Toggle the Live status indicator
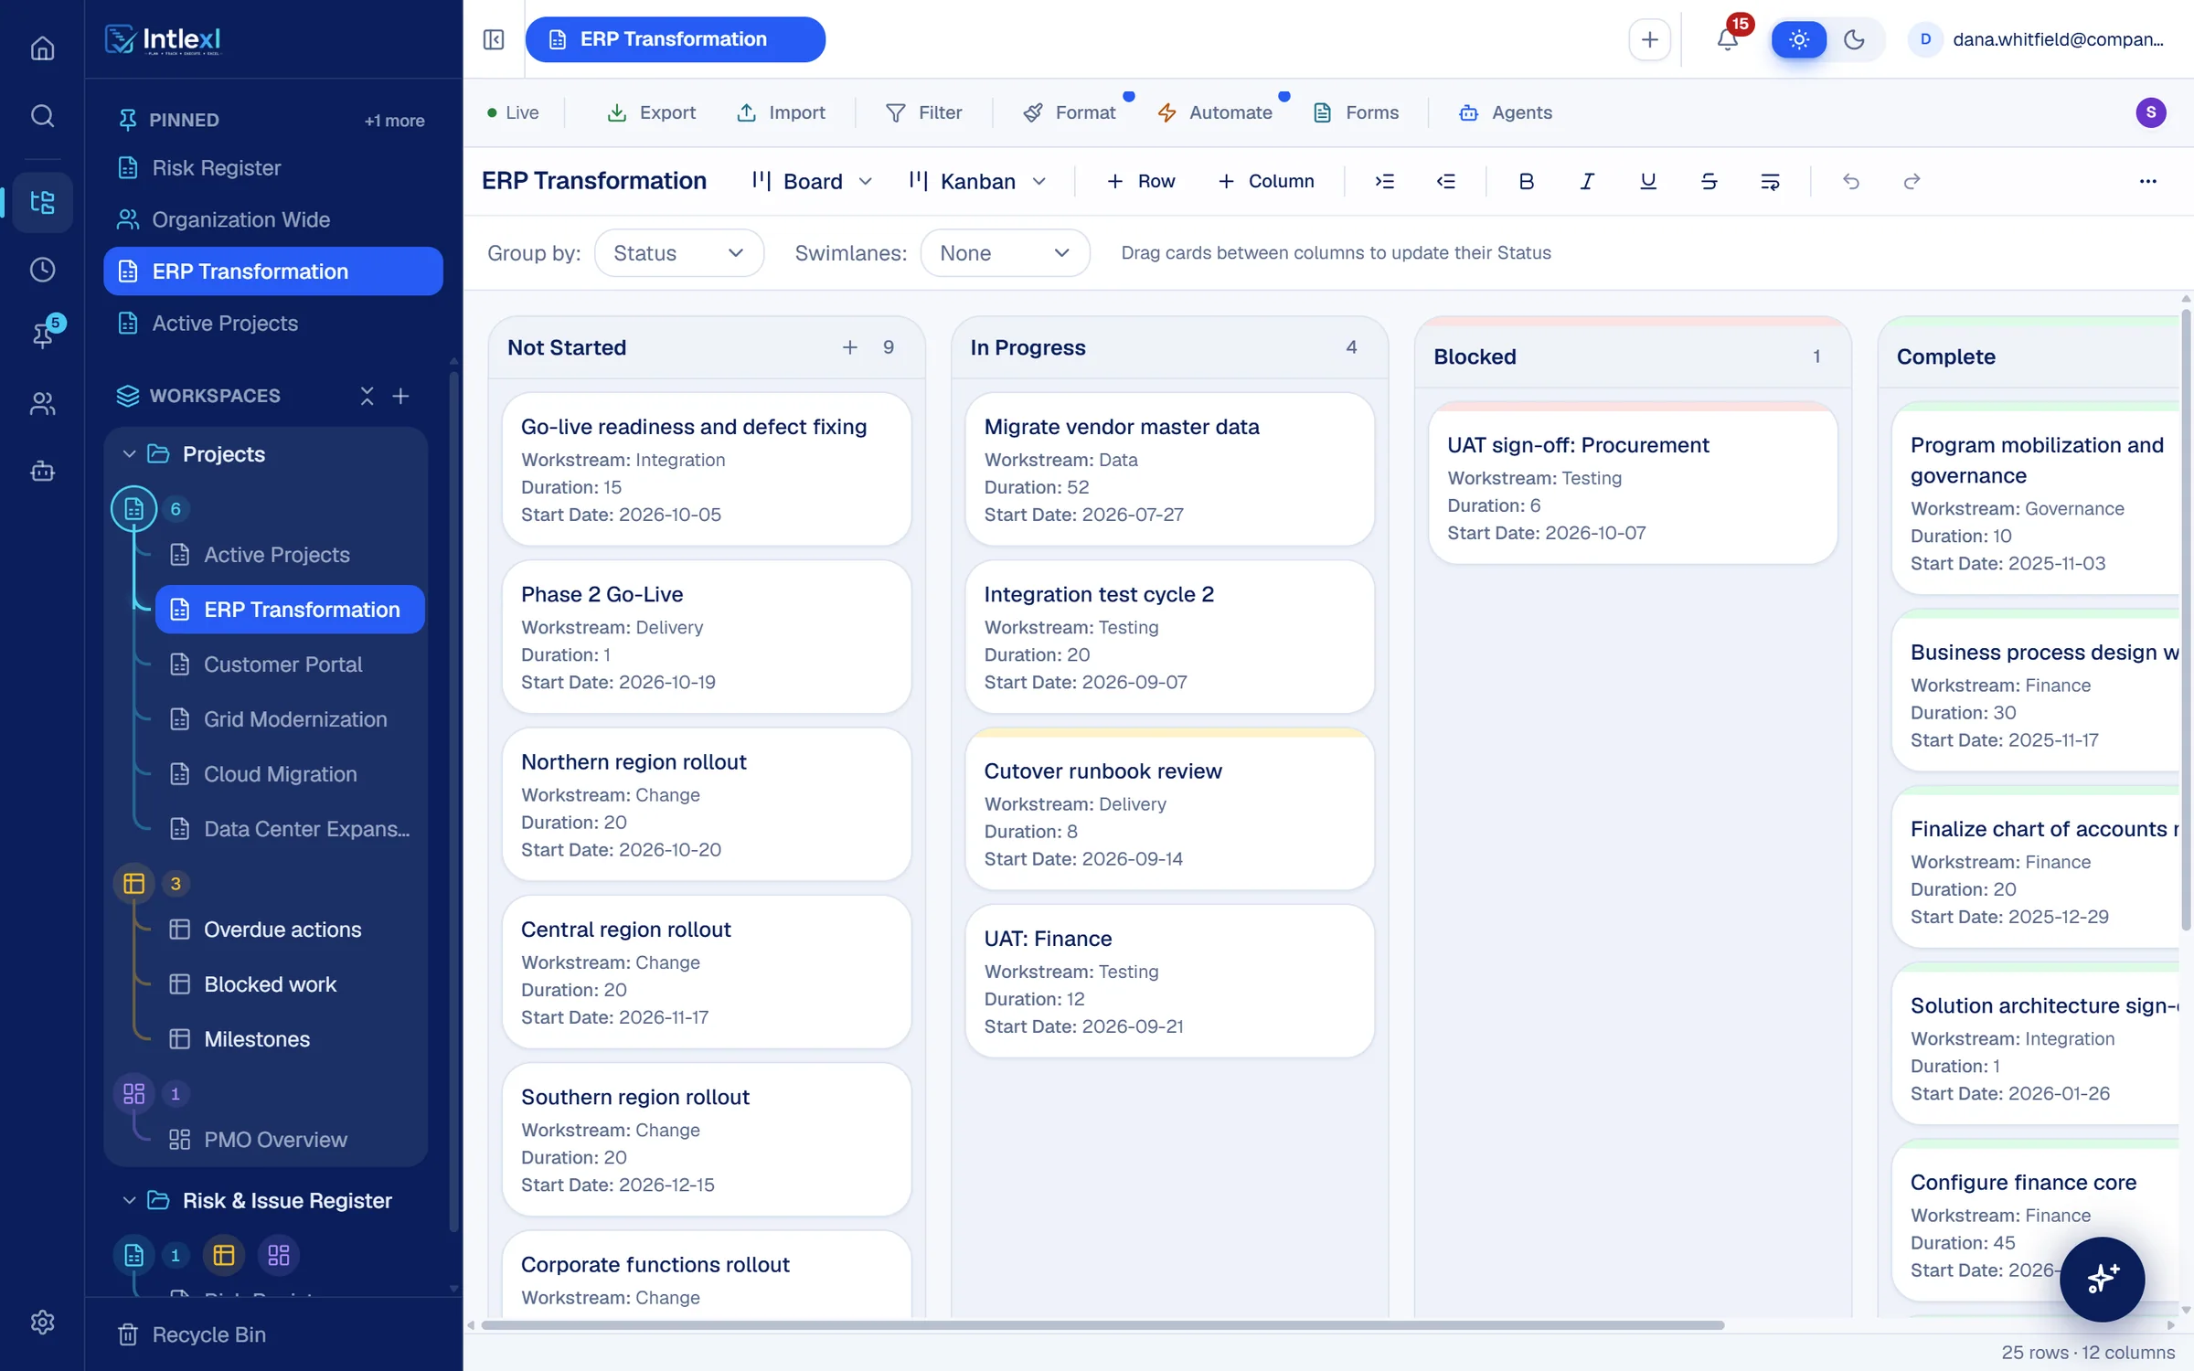 513,112
